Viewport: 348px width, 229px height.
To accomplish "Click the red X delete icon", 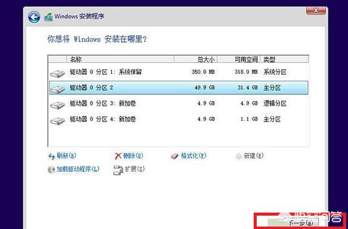I will coord(118,156).
